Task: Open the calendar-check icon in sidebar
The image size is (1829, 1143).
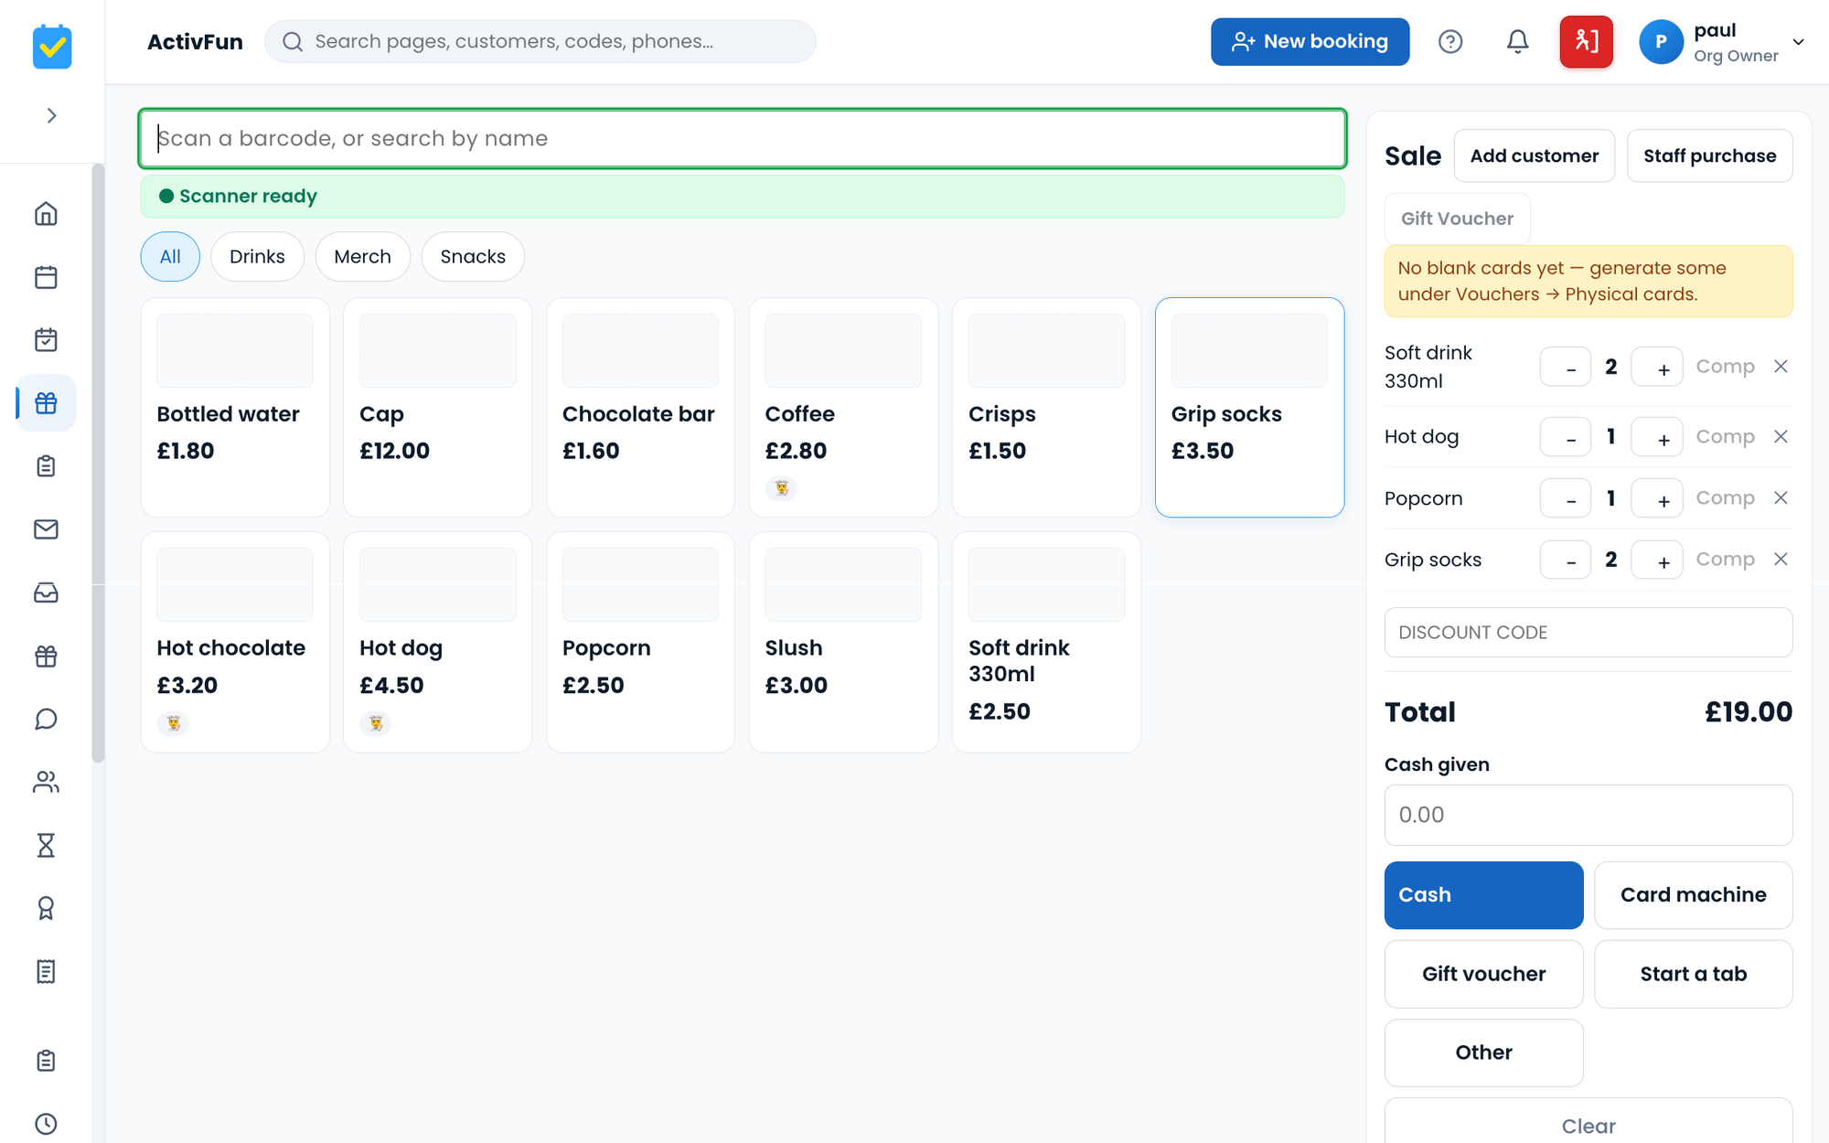Action: point(46,340)
